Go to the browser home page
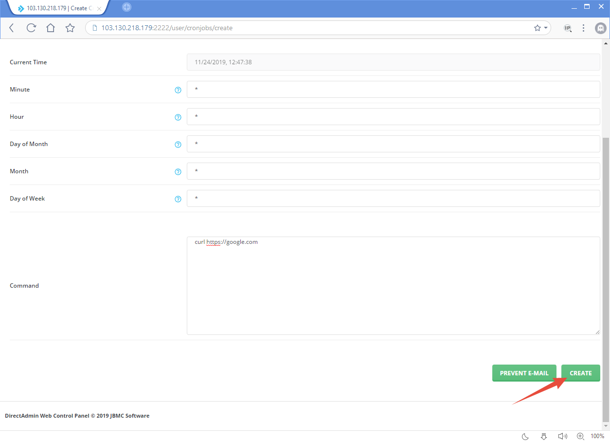 click(x=51, y=28)
